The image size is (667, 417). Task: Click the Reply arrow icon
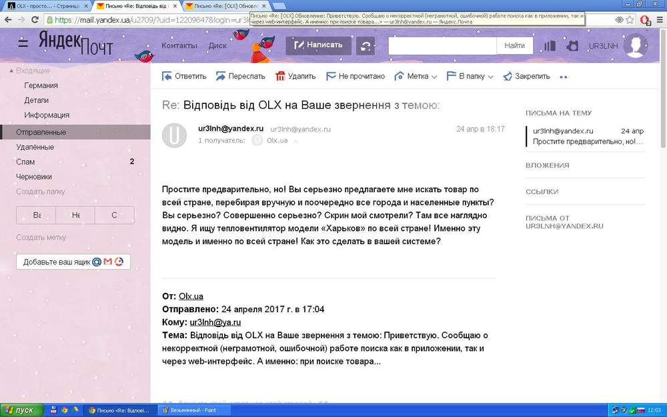pos(167,76)
